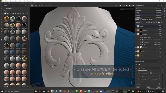
Task: Open Display settings icon on right dock
Action: (x=164, y=8)
